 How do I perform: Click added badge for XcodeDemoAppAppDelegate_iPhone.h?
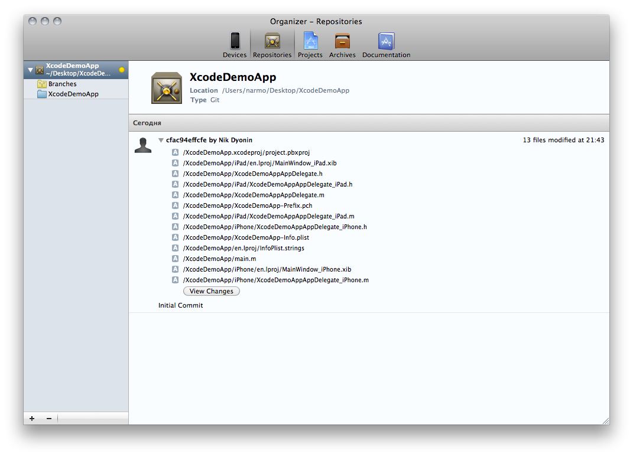[x=175, y=227]
